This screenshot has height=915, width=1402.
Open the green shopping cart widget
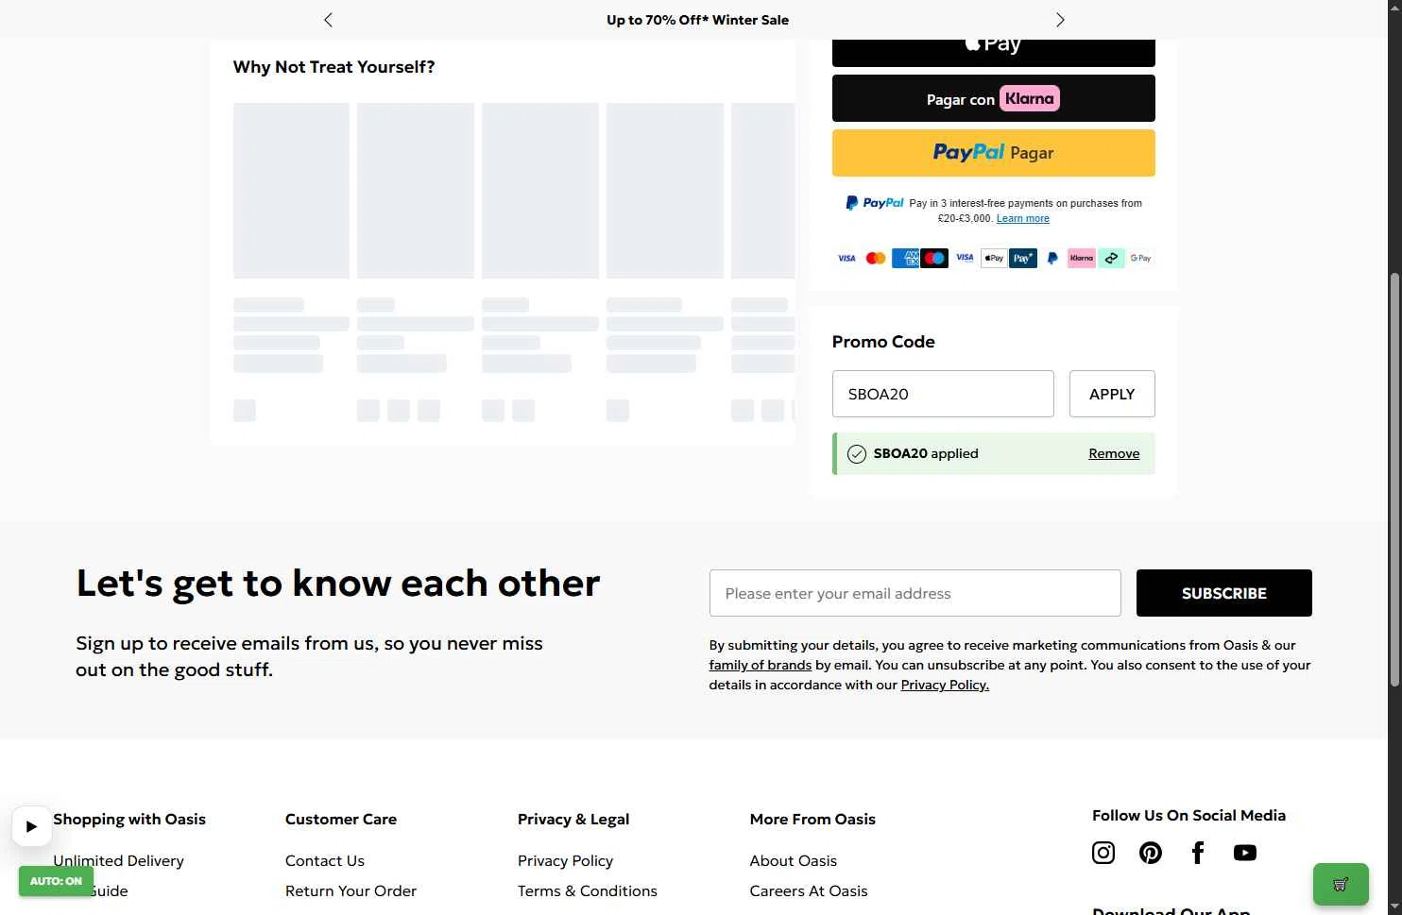[x=1341, y=885]
